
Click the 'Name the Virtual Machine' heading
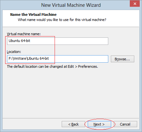(x=33, y=15)
